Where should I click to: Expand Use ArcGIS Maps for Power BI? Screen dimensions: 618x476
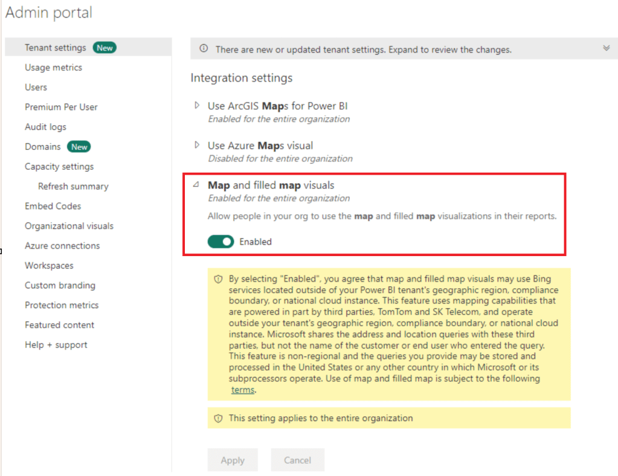196,106
